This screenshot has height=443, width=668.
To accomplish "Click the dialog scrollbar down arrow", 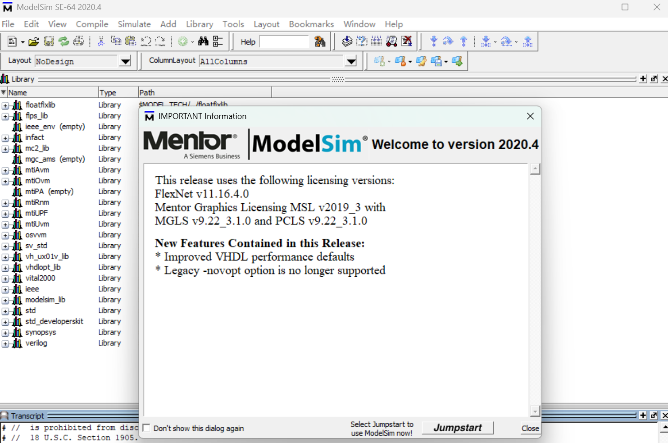I will (x=535, y=411).
